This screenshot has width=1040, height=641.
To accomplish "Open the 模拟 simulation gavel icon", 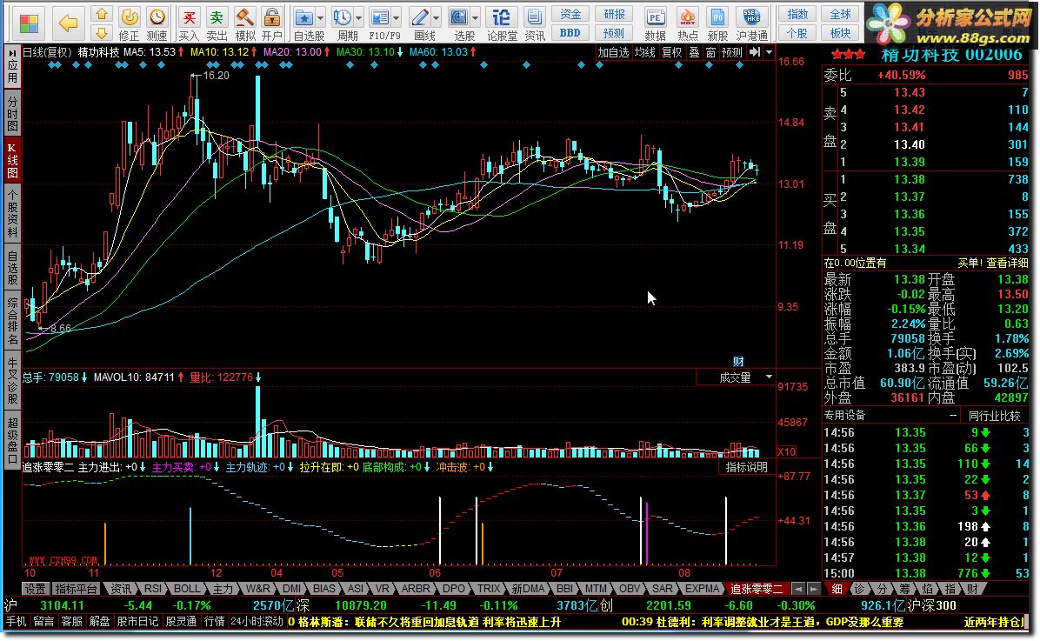I will [x=244, y=23].
